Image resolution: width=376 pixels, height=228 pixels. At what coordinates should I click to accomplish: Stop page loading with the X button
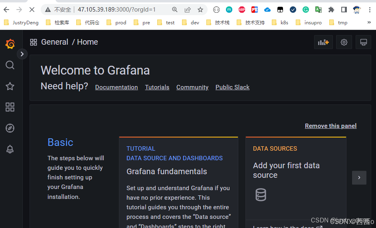[x=32, y=10]
